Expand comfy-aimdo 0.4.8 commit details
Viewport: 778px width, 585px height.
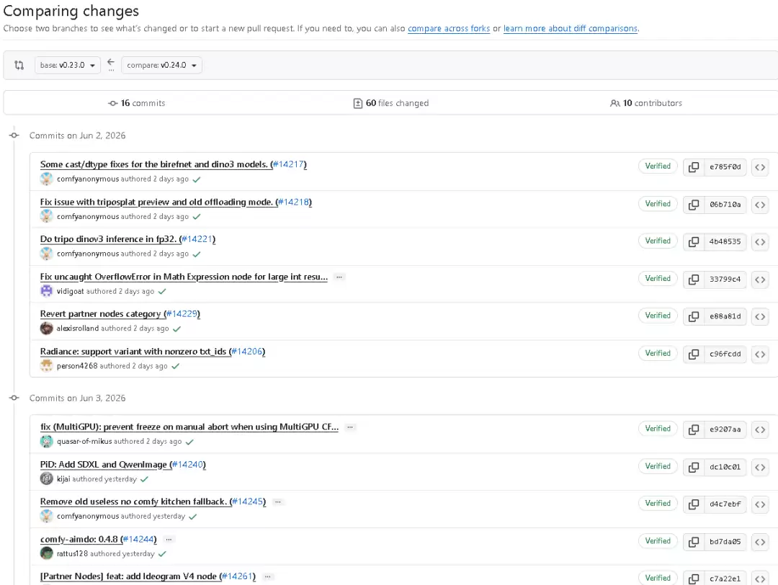pyautogui.click(x=169, y=540)
